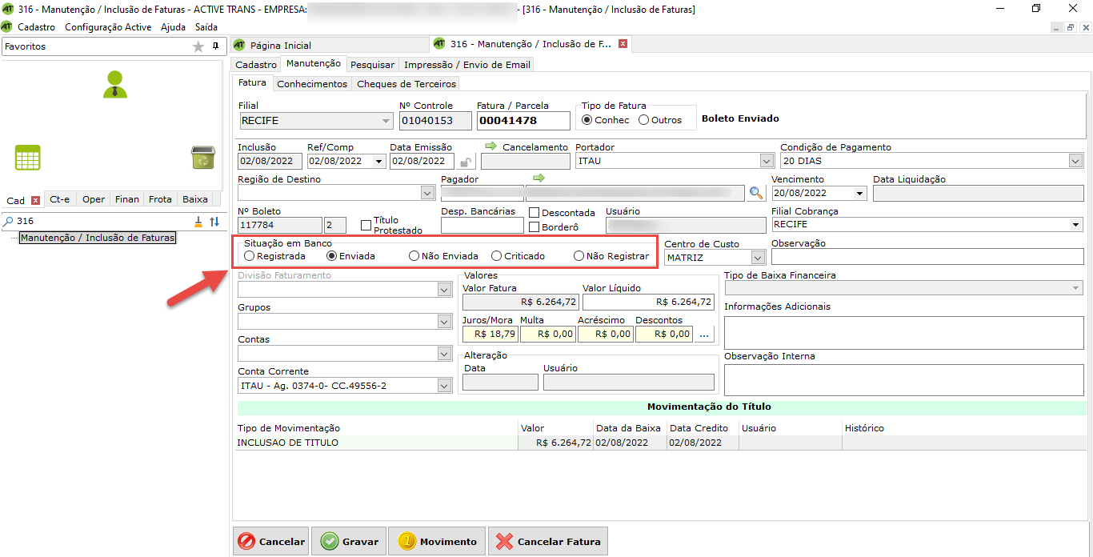
Task: Open the Cadastro menu
Action: [x=37, y=26]
